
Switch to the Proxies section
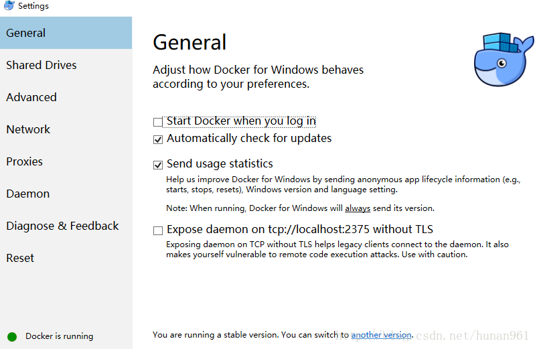click(24, 161)
